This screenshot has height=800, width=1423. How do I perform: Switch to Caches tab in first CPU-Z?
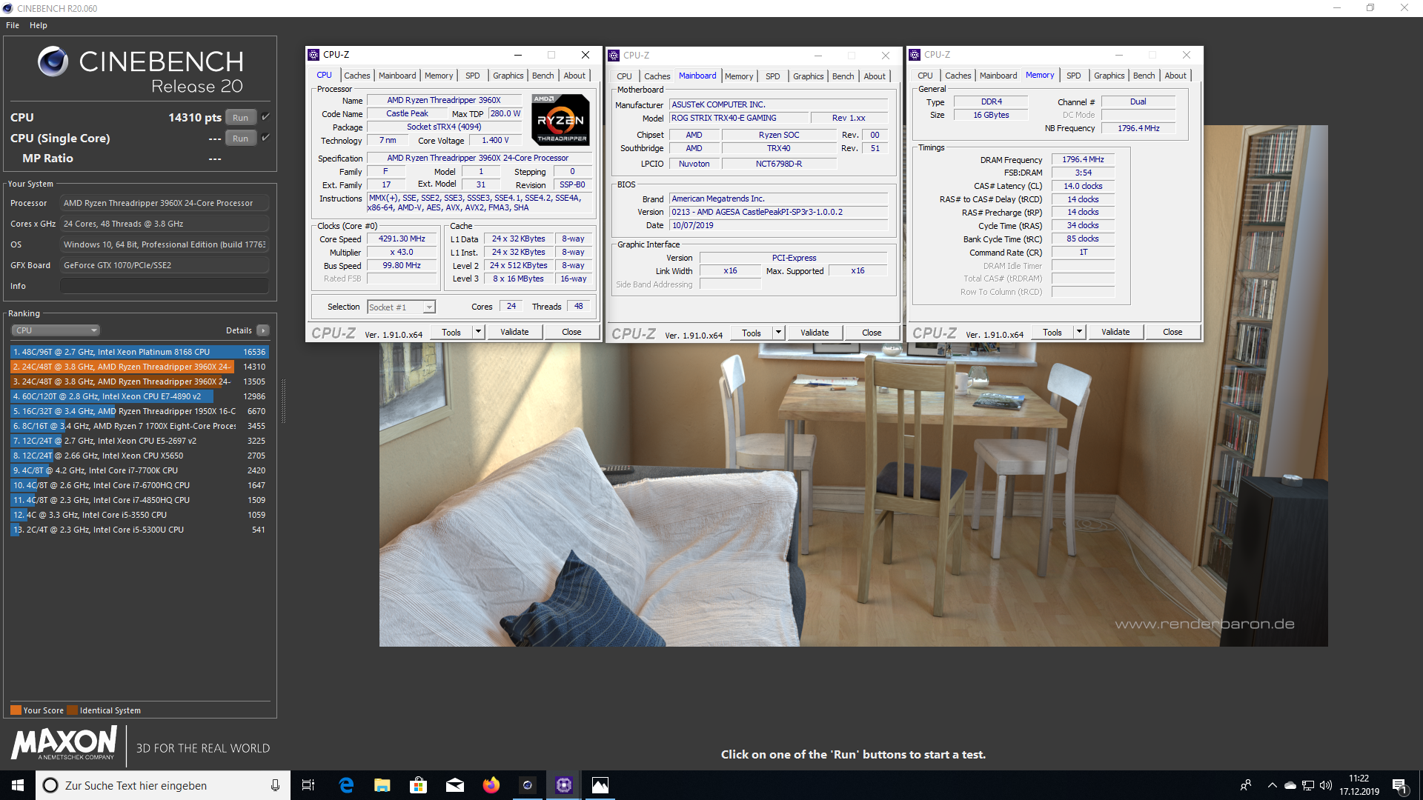coord(356,76)
